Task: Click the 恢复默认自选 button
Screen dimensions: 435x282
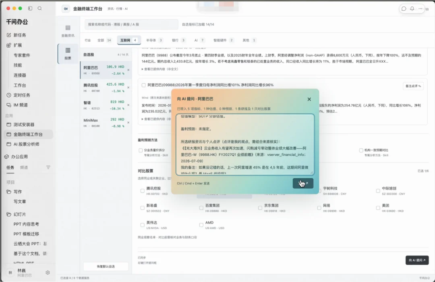Action: pos(106,266)
